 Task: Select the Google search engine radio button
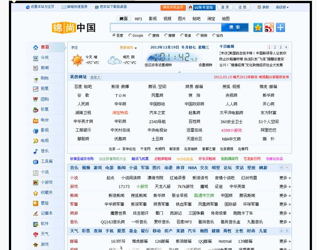point(130,35)
